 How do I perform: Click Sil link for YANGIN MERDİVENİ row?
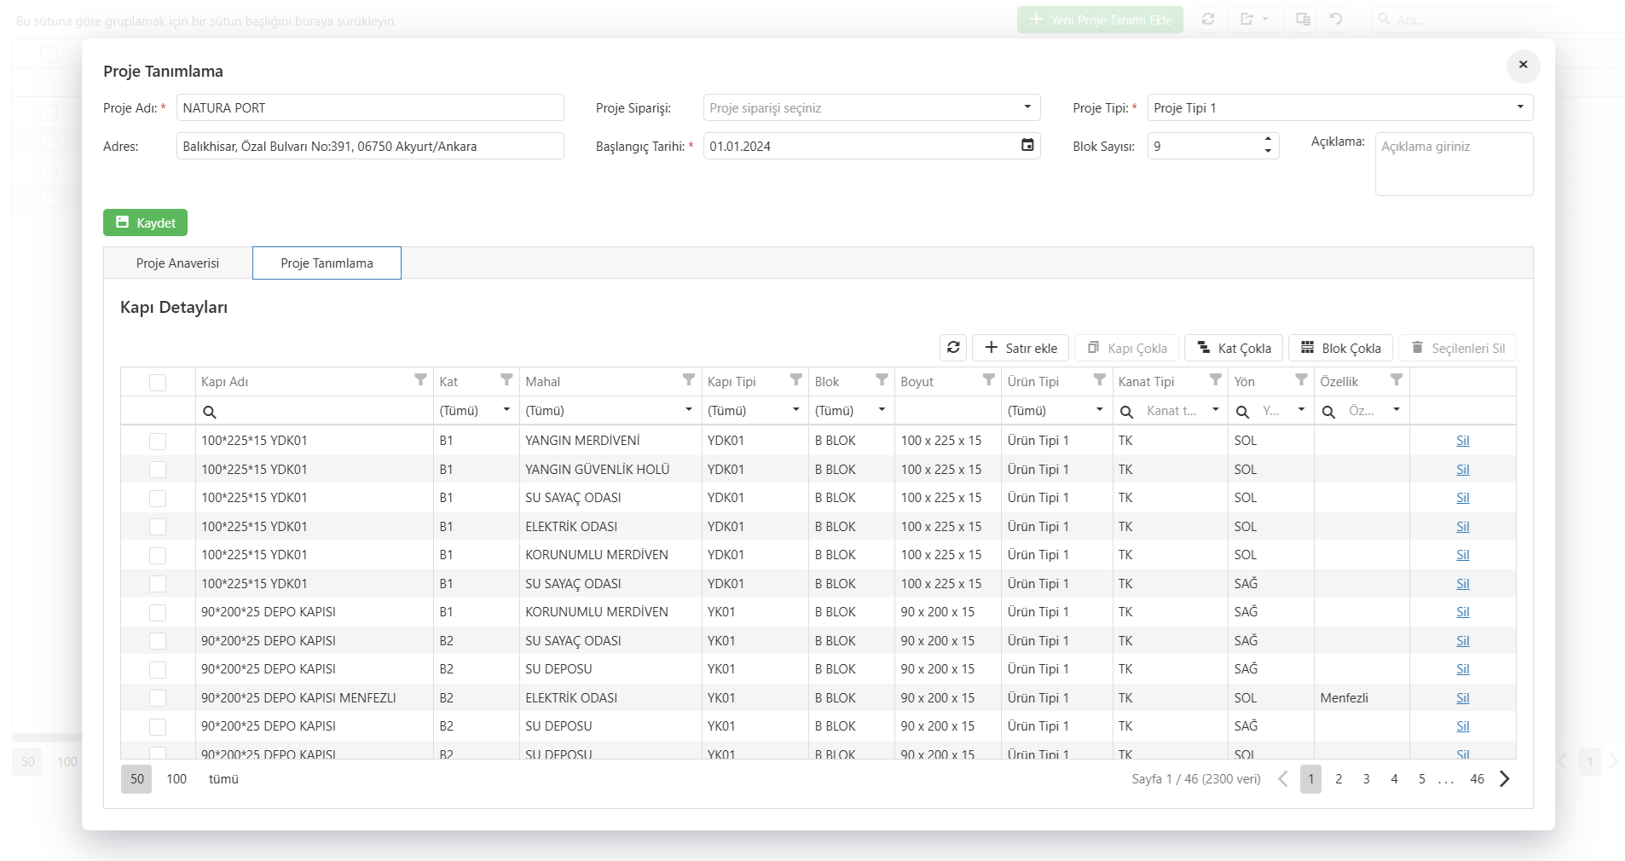pos(1463,441)
